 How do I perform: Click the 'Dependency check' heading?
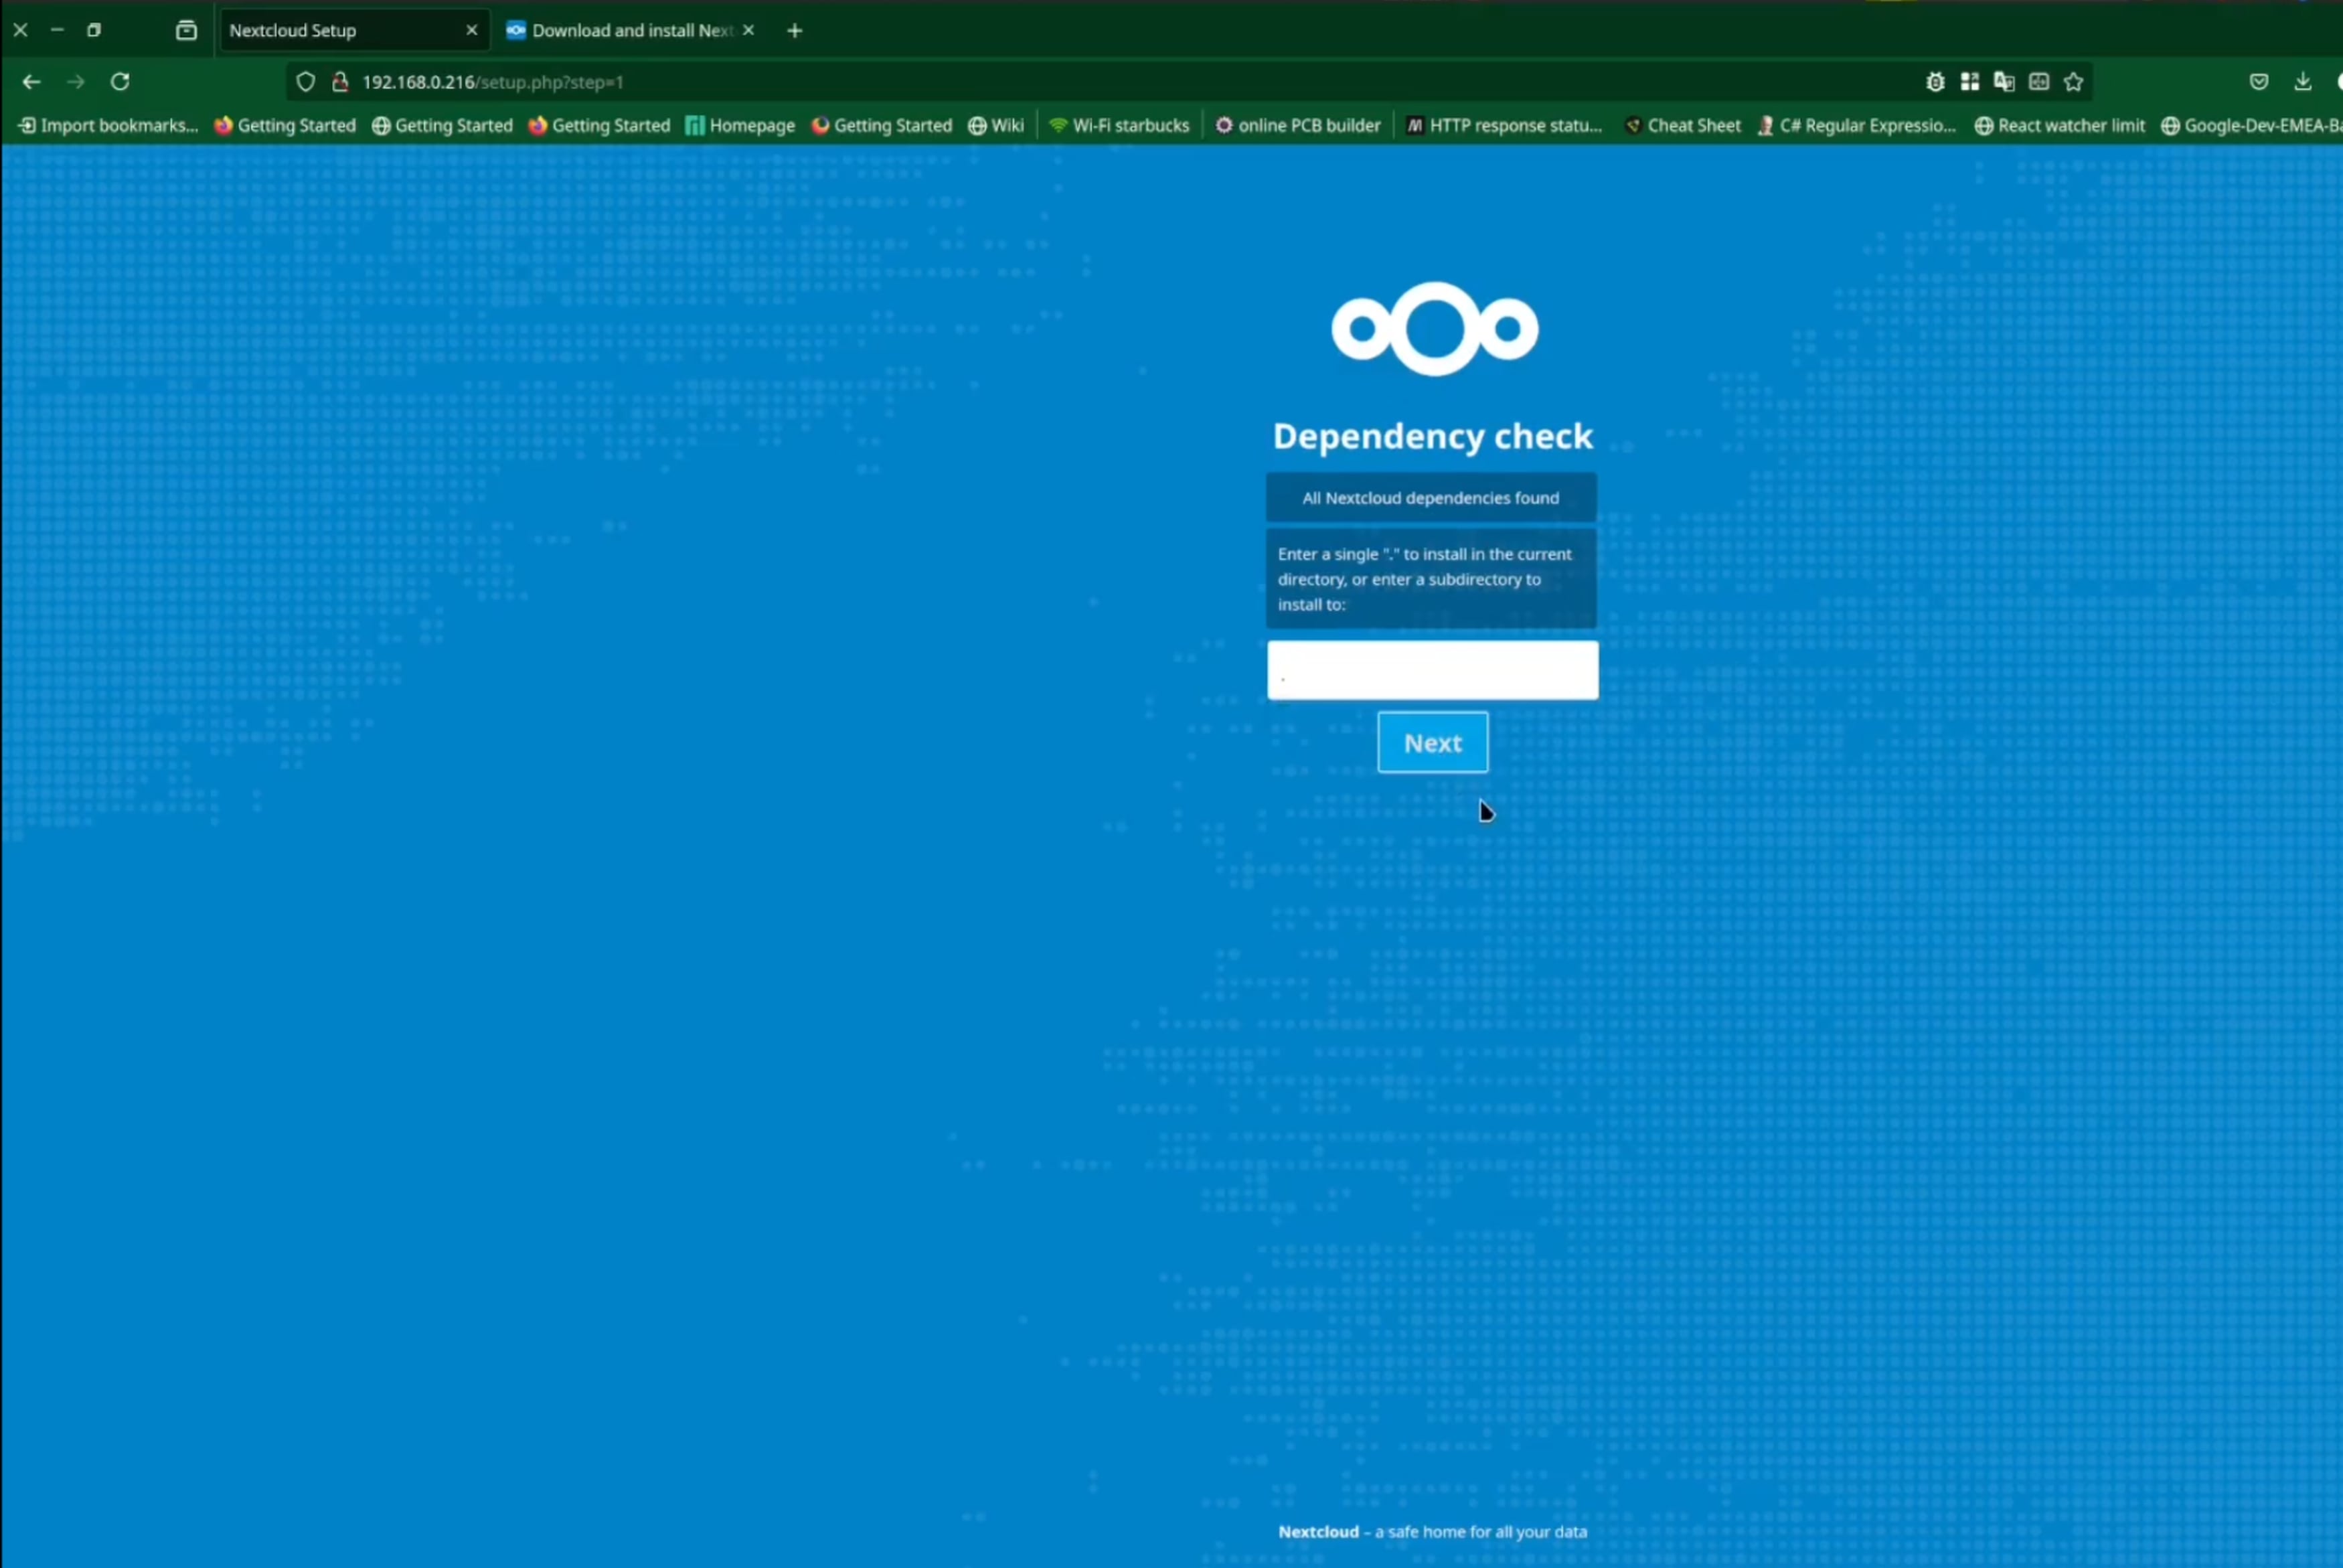tap(1433, 436)
